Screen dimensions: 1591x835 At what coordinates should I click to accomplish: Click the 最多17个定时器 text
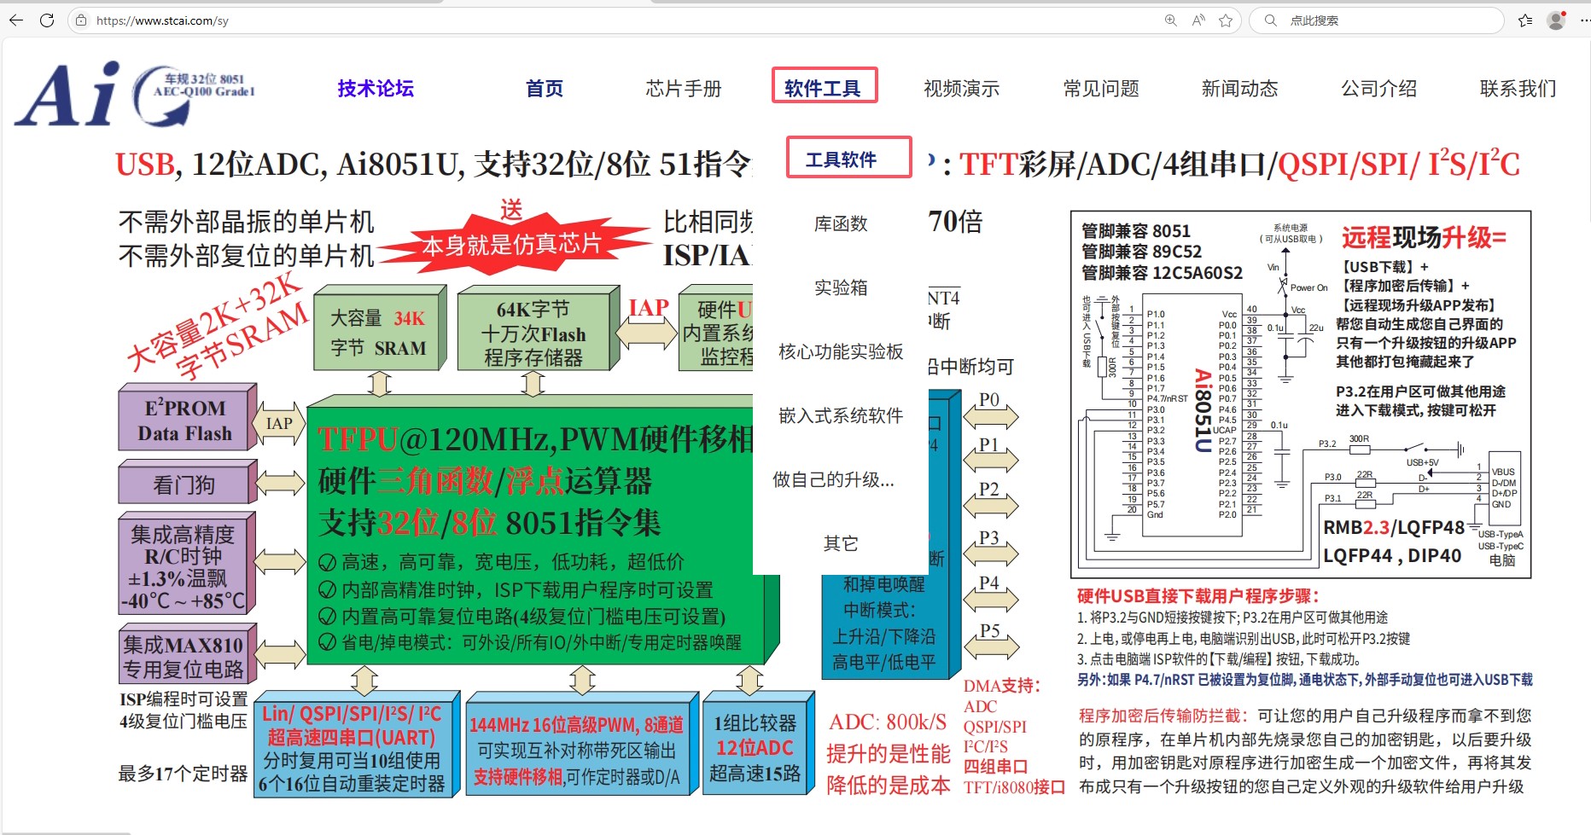[x=183, y=774]
